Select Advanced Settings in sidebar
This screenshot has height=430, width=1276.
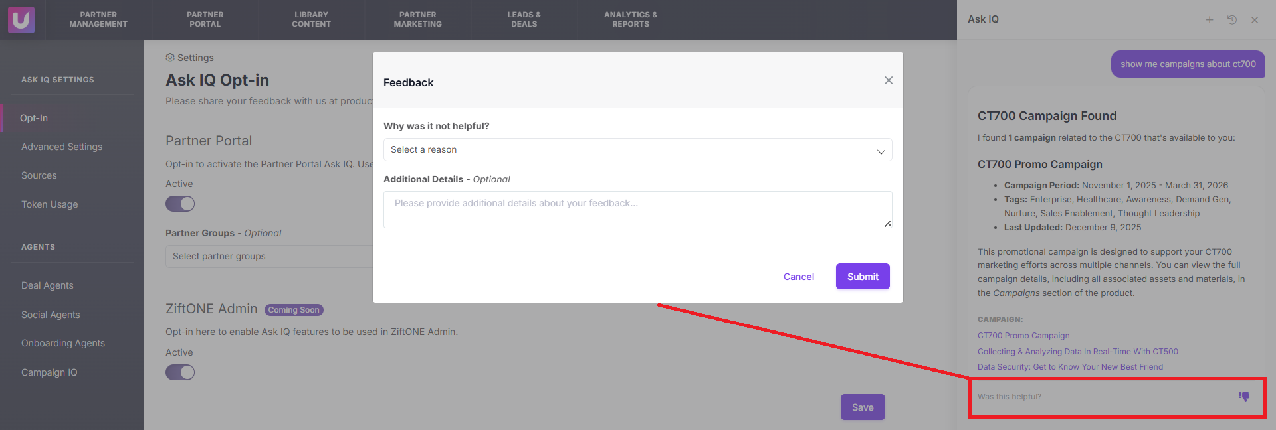pyautogui.click(x=62, y=147)
